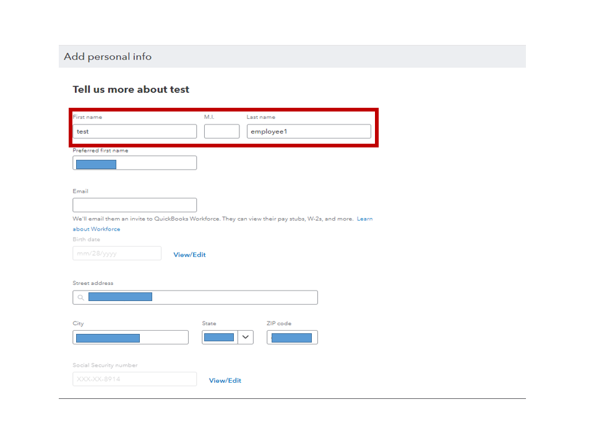Click the Add personal info header
Image resolution: width=594 pixels, height=446 pixels.
tap(108, 57)
